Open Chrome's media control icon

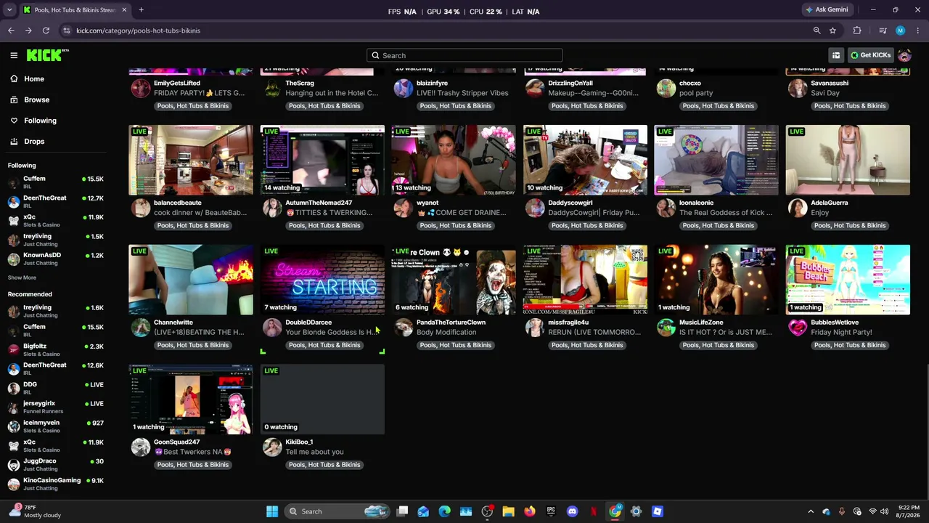(x=883, y=31)
